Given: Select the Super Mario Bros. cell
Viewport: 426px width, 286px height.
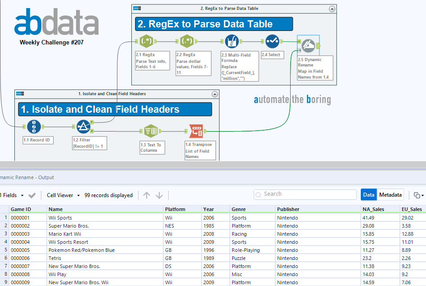Looking at the screenshot, I should pyautogui.click(x=105, y=226).
